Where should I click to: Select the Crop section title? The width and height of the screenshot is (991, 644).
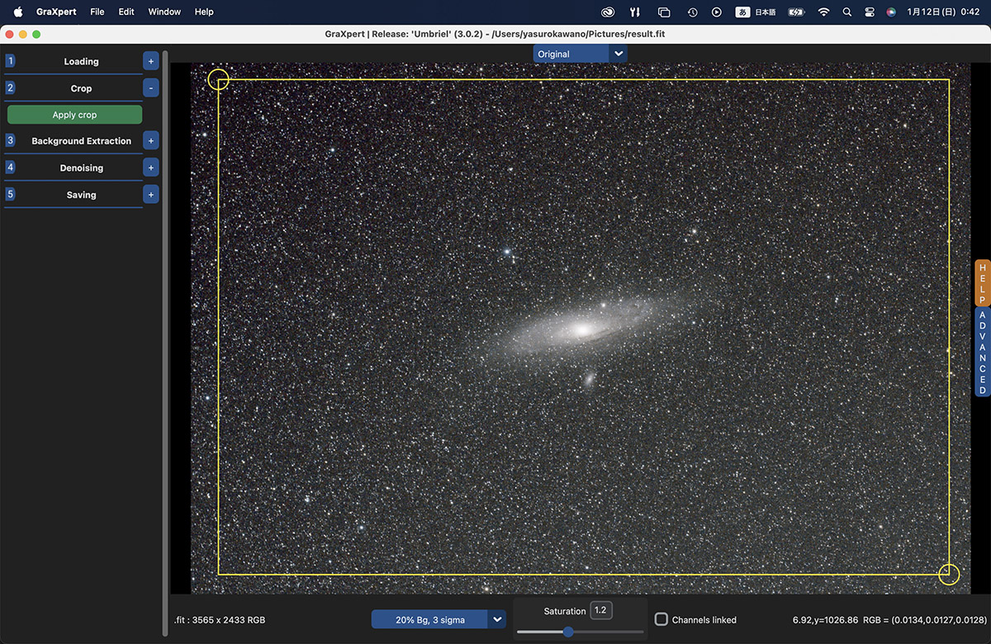click(x=81, y=88)
